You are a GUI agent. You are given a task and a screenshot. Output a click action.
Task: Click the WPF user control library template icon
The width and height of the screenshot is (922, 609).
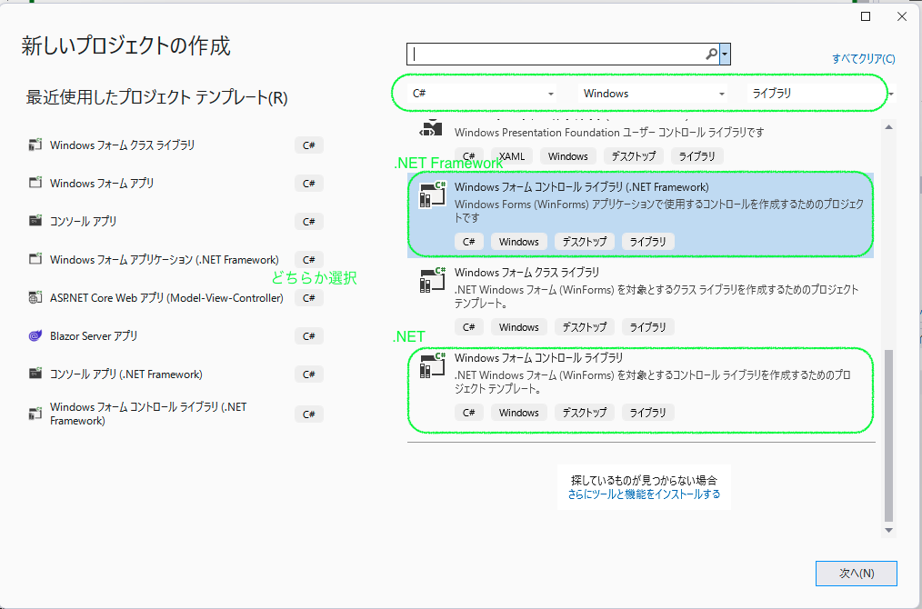pos(432,127)
